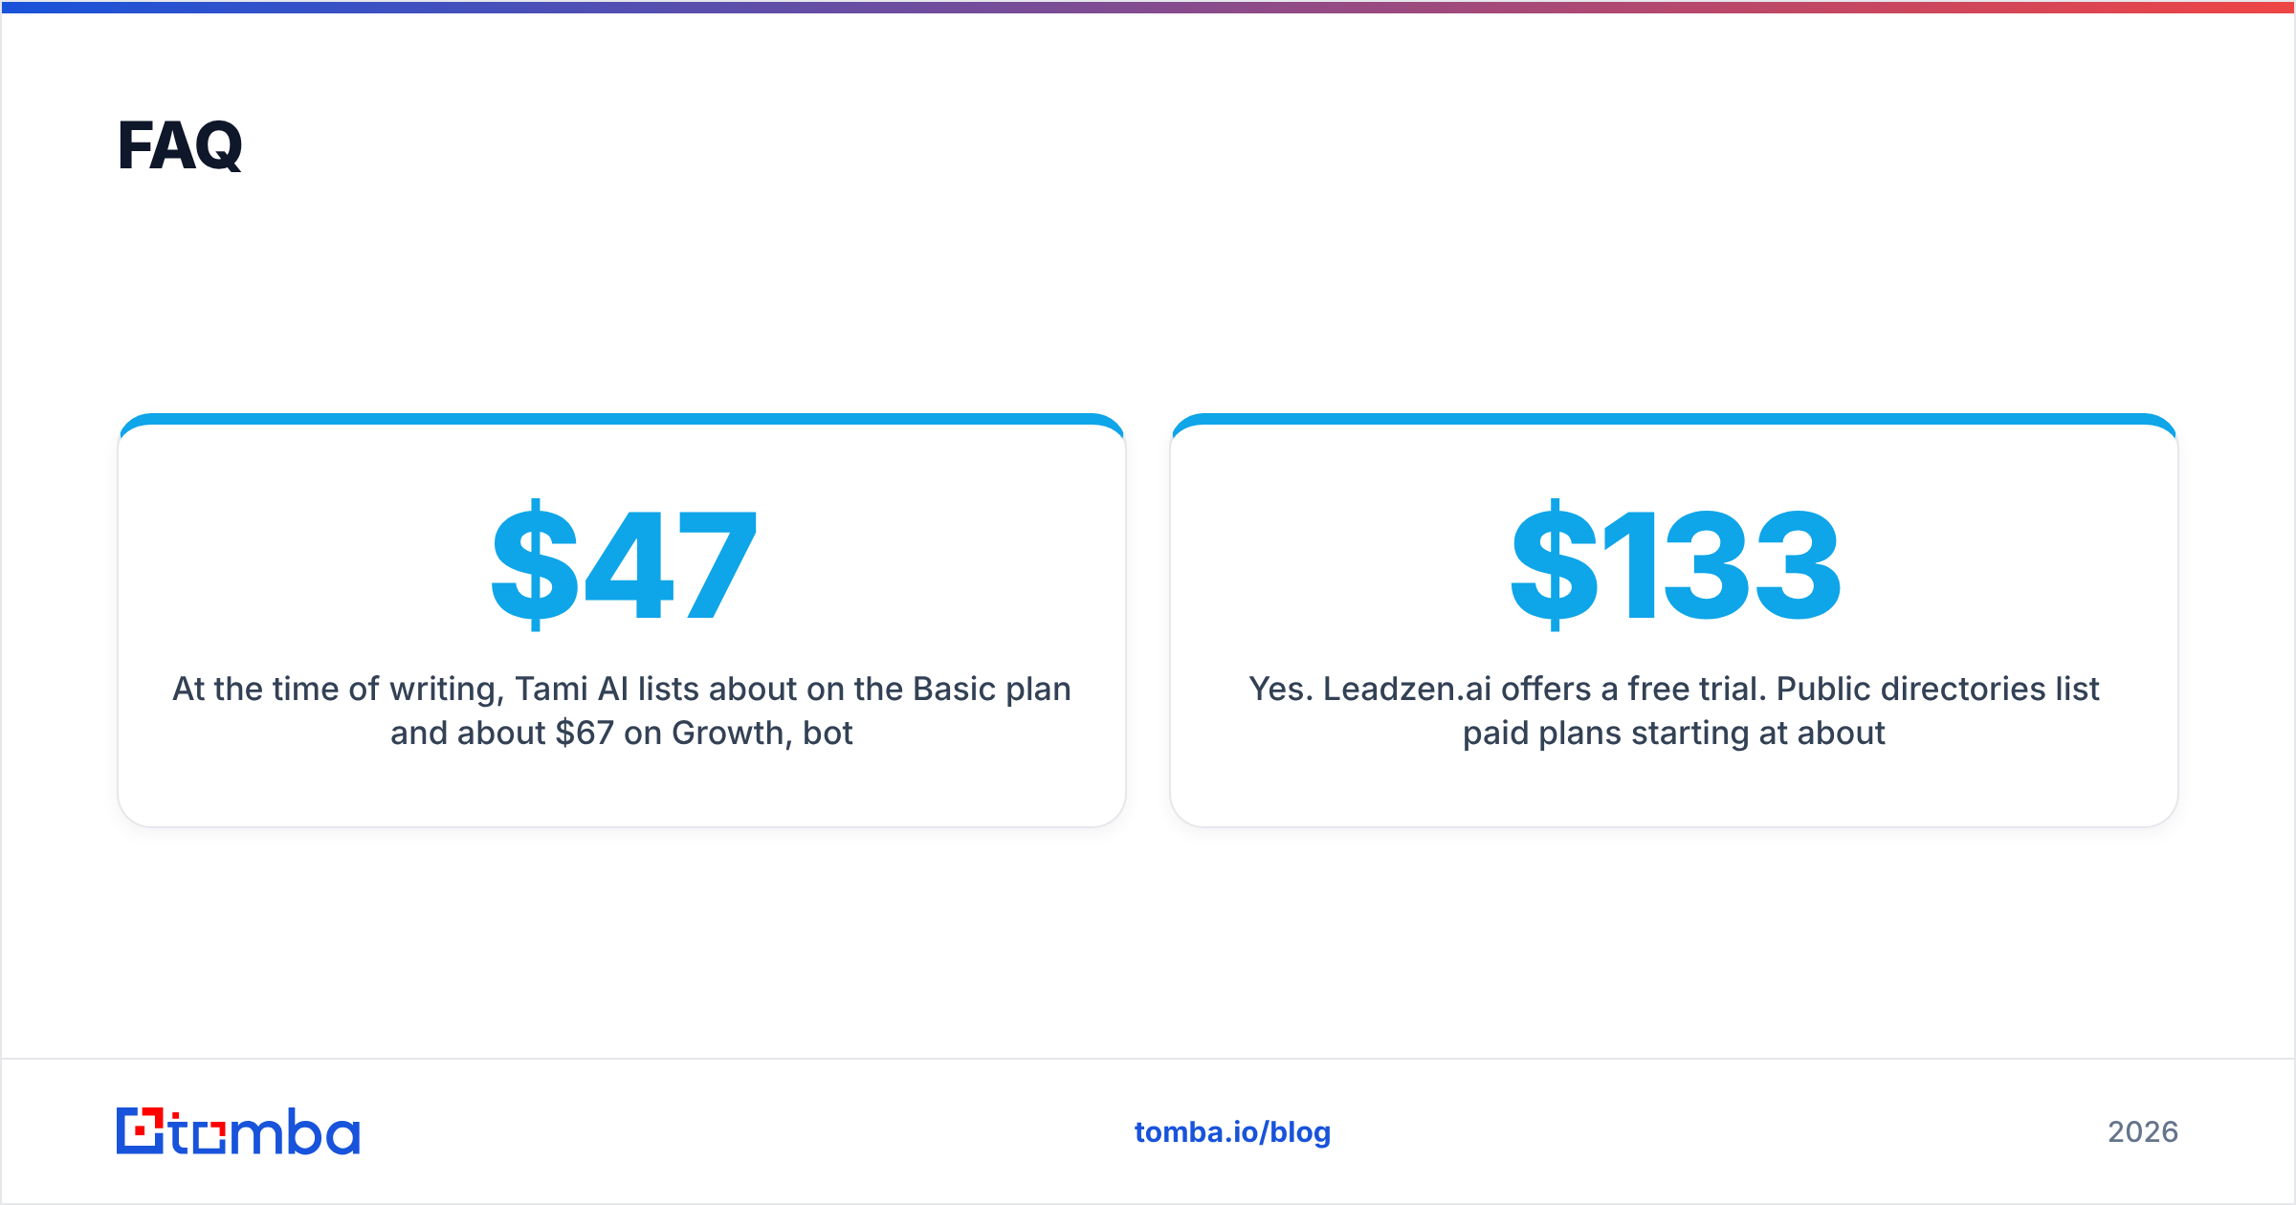Click the 'mba' letters of tomba wordmark

coord(295,1131)
